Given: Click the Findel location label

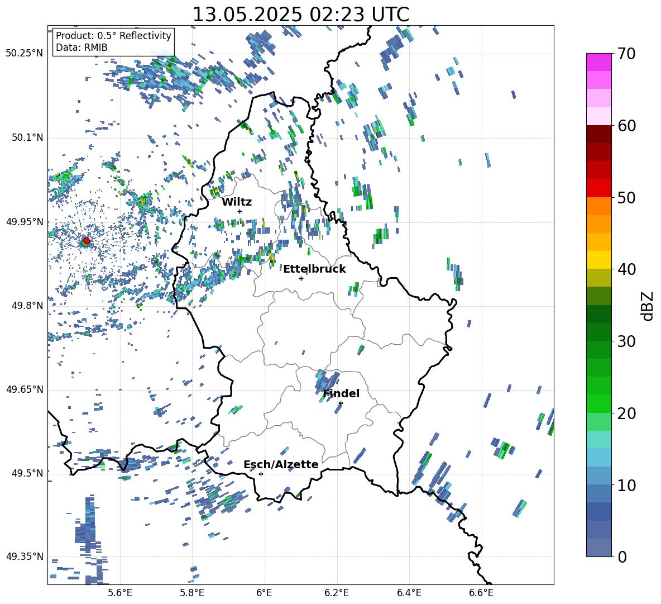Looking at the screenshot, I should [x=341, y=393].
